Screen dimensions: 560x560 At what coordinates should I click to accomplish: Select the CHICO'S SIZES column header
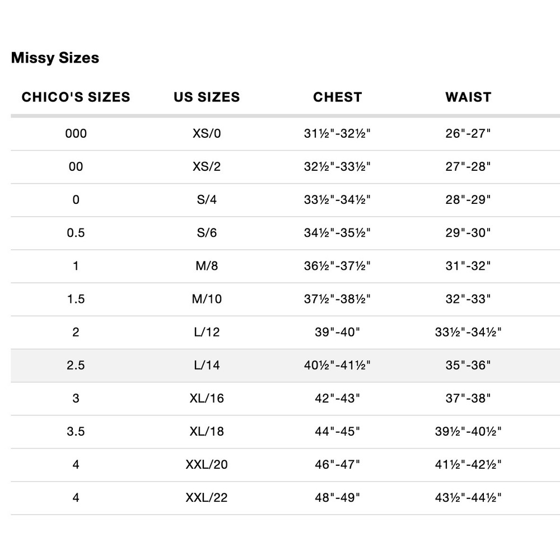tap(76, 97)
